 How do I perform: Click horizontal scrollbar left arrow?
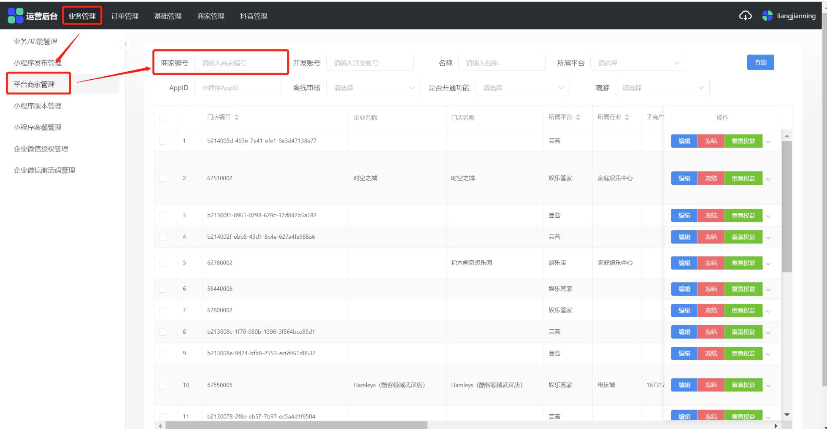(x=160, y=426)
